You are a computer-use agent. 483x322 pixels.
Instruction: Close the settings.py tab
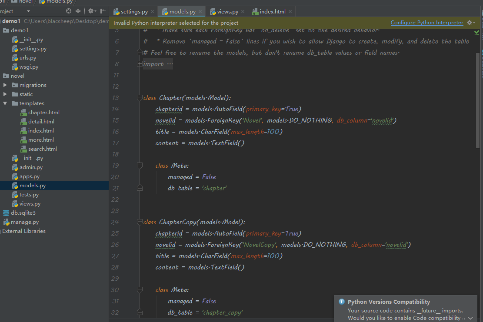pyautogui.click(x=152, y=12)
